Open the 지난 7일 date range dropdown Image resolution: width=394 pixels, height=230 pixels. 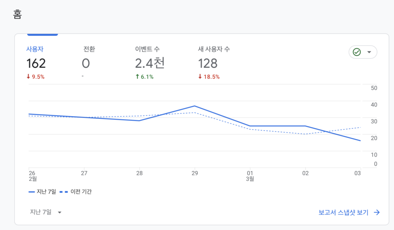click(x=46, y=212)
